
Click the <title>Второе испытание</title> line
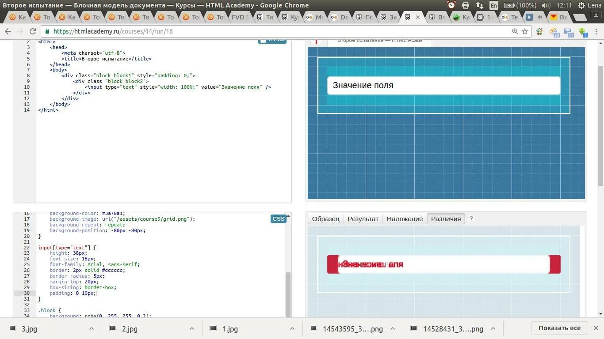coord(106,59)
